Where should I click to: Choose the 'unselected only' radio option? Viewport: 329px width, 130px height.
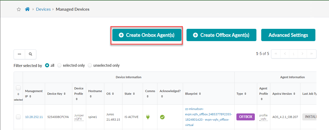coord(90,65)
